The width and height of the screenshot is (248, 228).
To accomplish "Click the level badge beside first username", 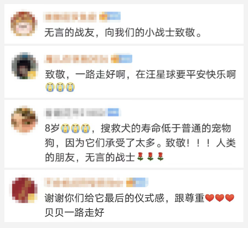I will [110, 16].
